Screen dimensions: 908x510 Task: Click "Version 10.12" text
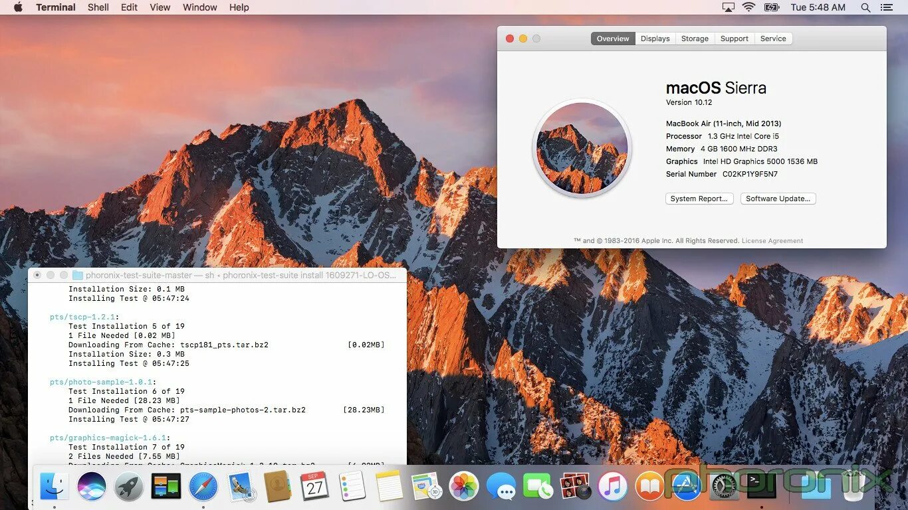point(689,102)
